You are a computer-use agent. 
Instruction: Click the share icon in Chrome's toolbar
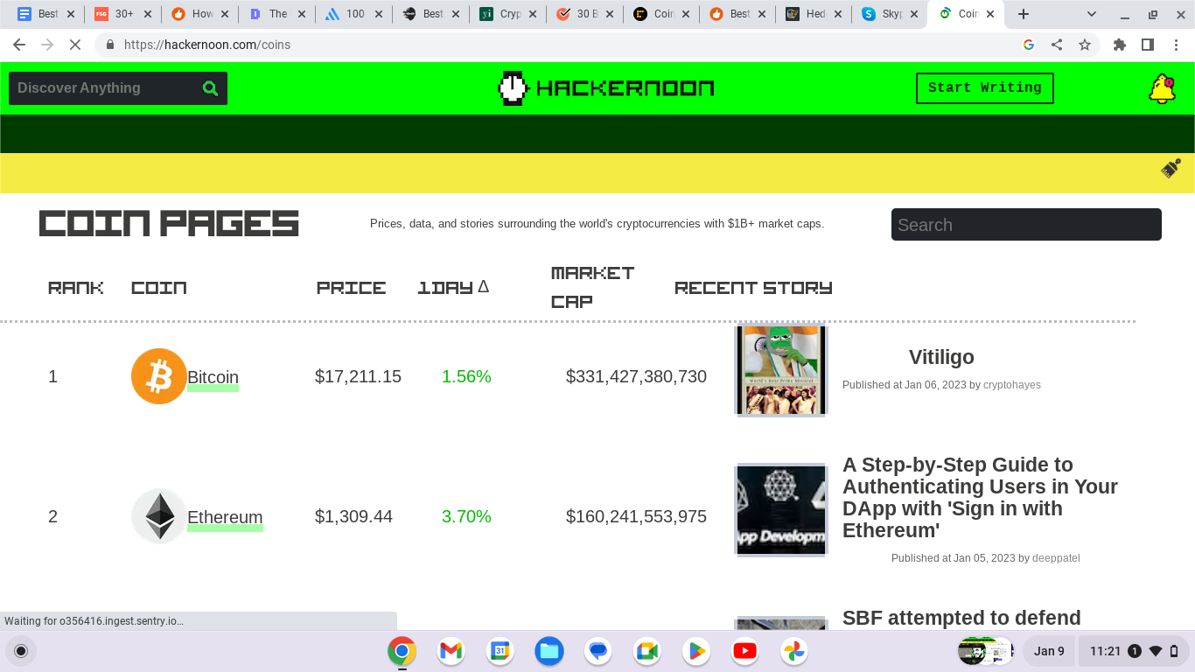[x=1057, y=44]
